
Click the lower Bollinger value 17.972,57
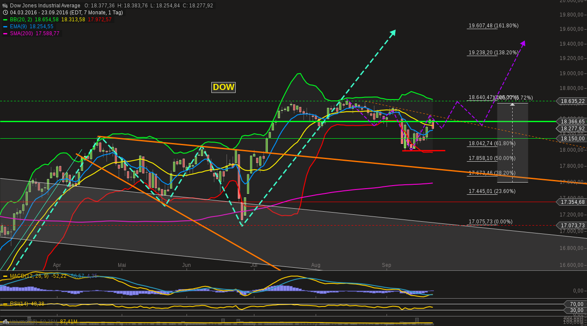[100, 20]
